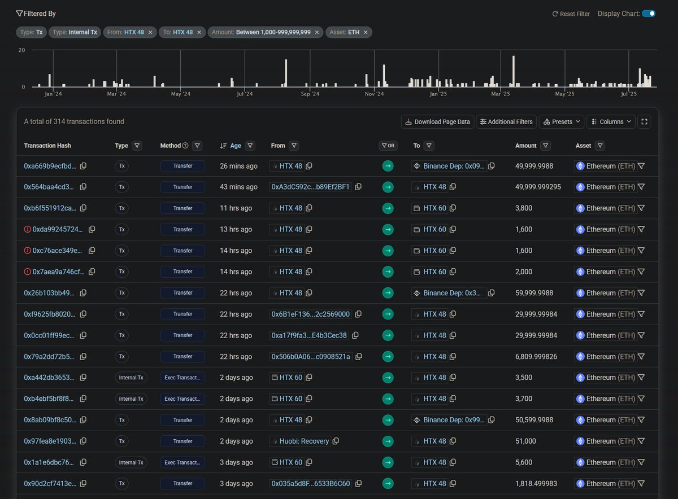Copy address 0x035a5d8F...6533B6C60

point(358,484)
